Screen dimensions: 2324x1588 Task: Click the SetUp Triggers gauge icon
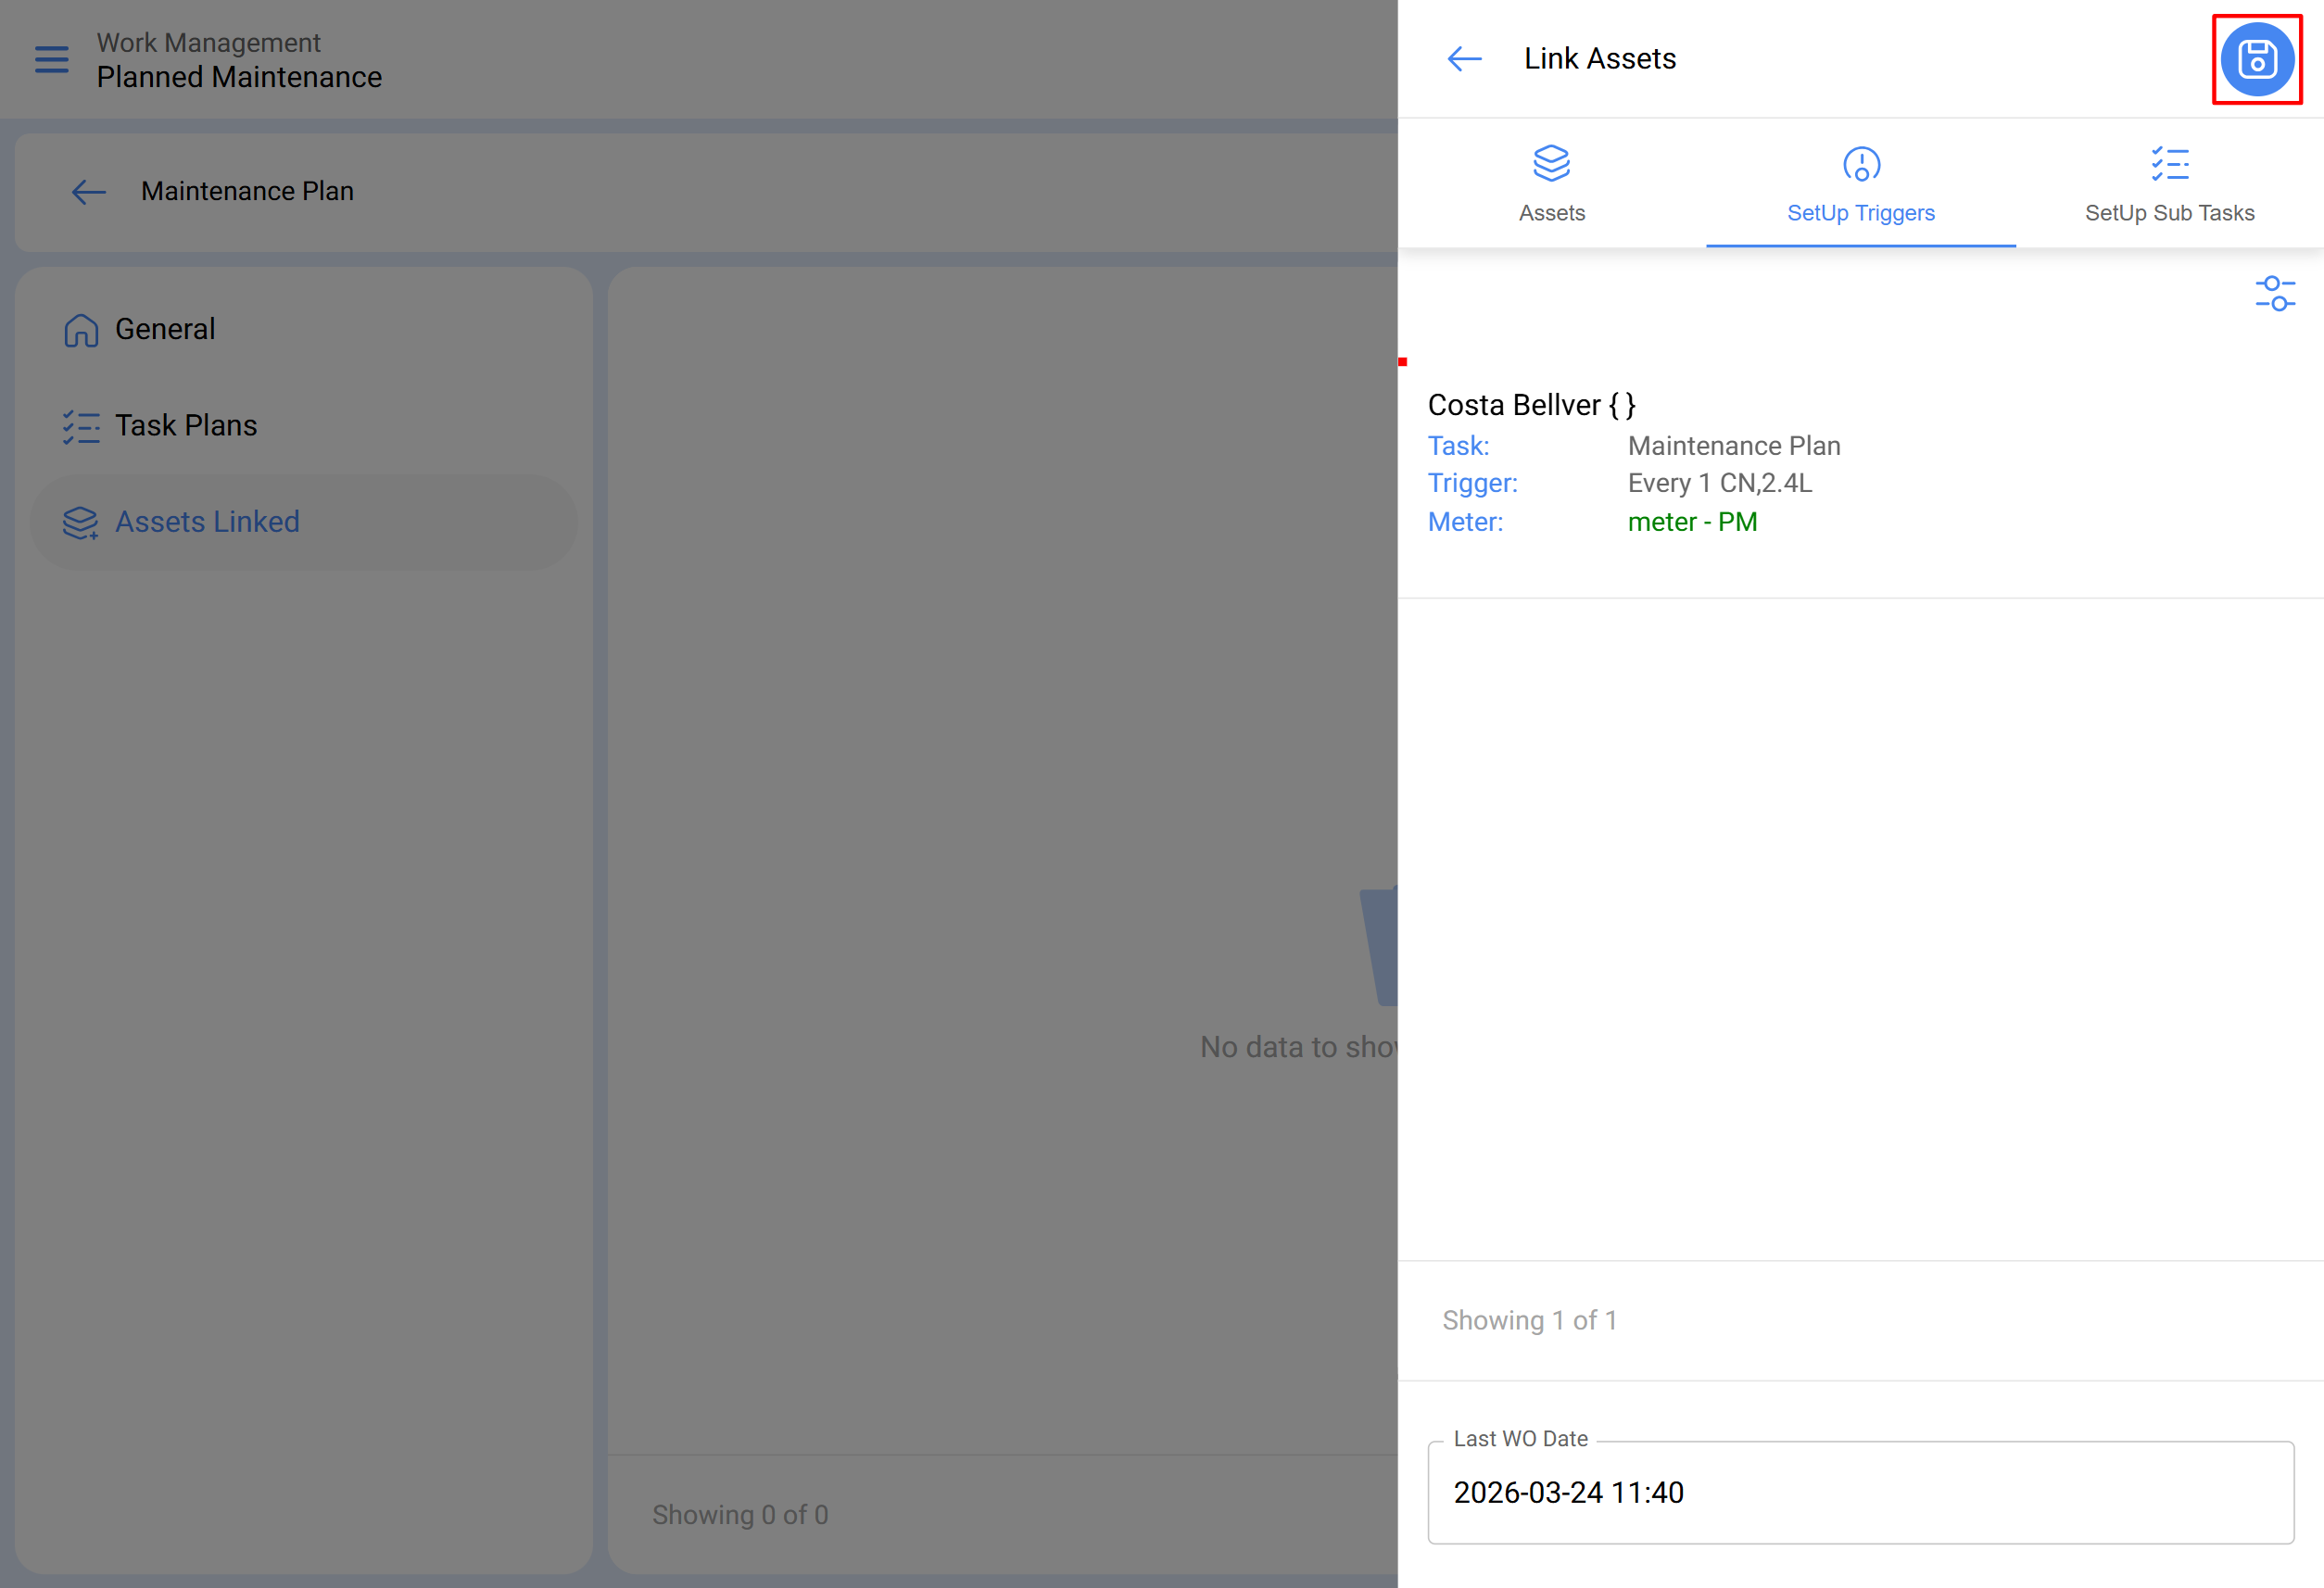tap(1860, 164)
